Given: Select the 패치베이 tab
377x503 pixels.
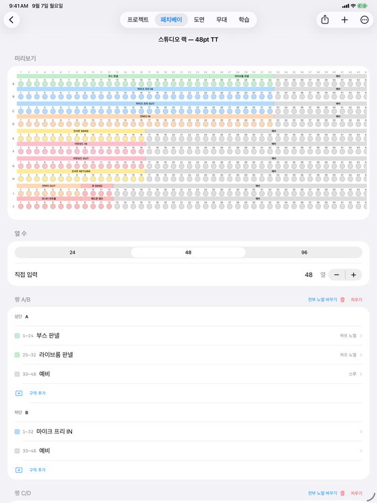Looking at the screenshot, I should (x=172, y=20).
